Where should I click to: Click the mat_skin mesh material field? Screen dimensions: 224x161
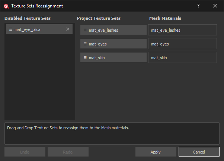[x=182, y=58]
